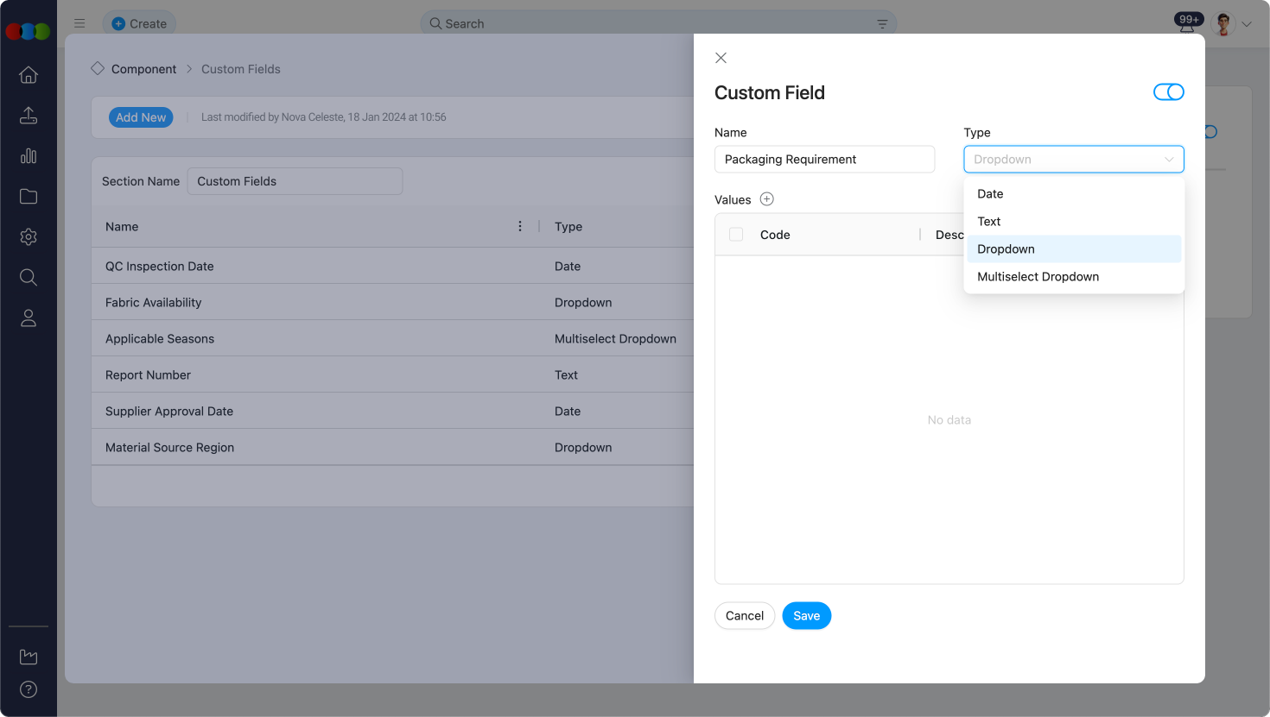
Task: Open the bar chart analytics icon
Action: pyautogui.click(x=29, y=156)
